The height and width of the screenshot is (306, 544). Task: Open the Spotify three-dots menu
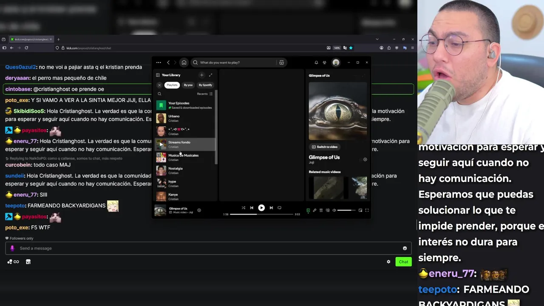click(x=159, y=62)
